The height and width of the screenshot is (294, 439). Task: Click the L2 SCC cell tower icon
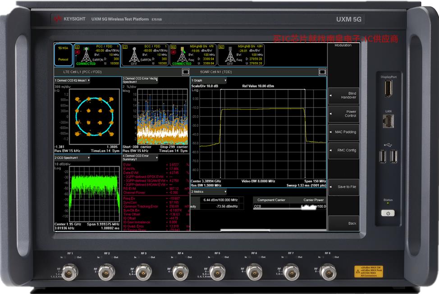pyautogui.click(x=134, y=54)
